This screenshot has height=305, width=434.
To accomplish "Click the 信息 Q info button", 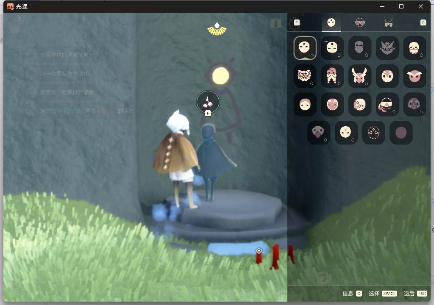I will [352, 294].
